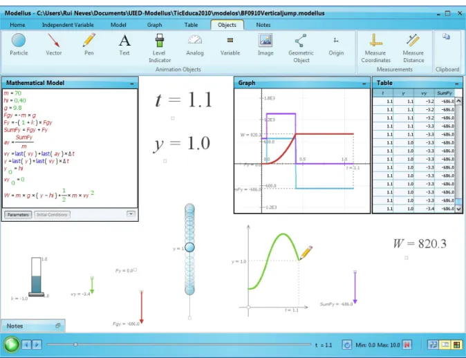The height and width of the screenshot is (358, 466).
Task: Open the Notes ribbon tab
Action: point(263,25)
